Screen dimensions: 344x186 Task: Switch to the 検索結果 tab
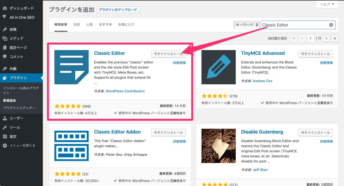point(61,25)
